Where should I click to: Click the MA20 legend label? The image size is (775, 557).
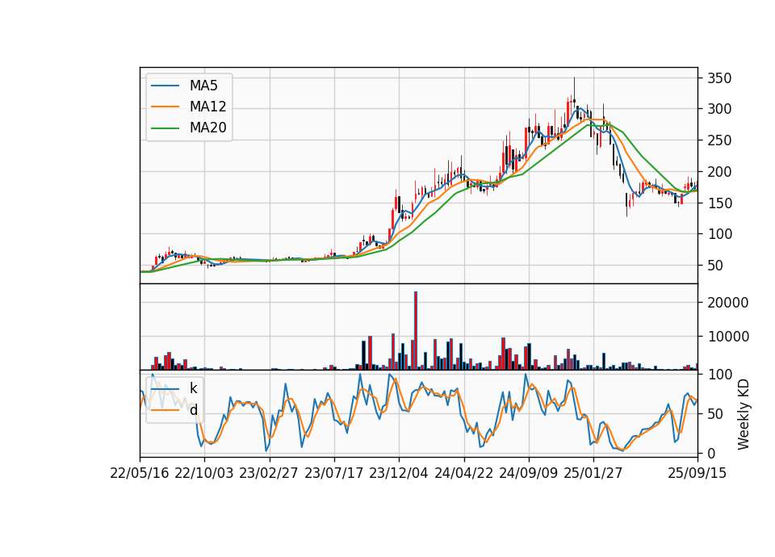click(207, 128)
